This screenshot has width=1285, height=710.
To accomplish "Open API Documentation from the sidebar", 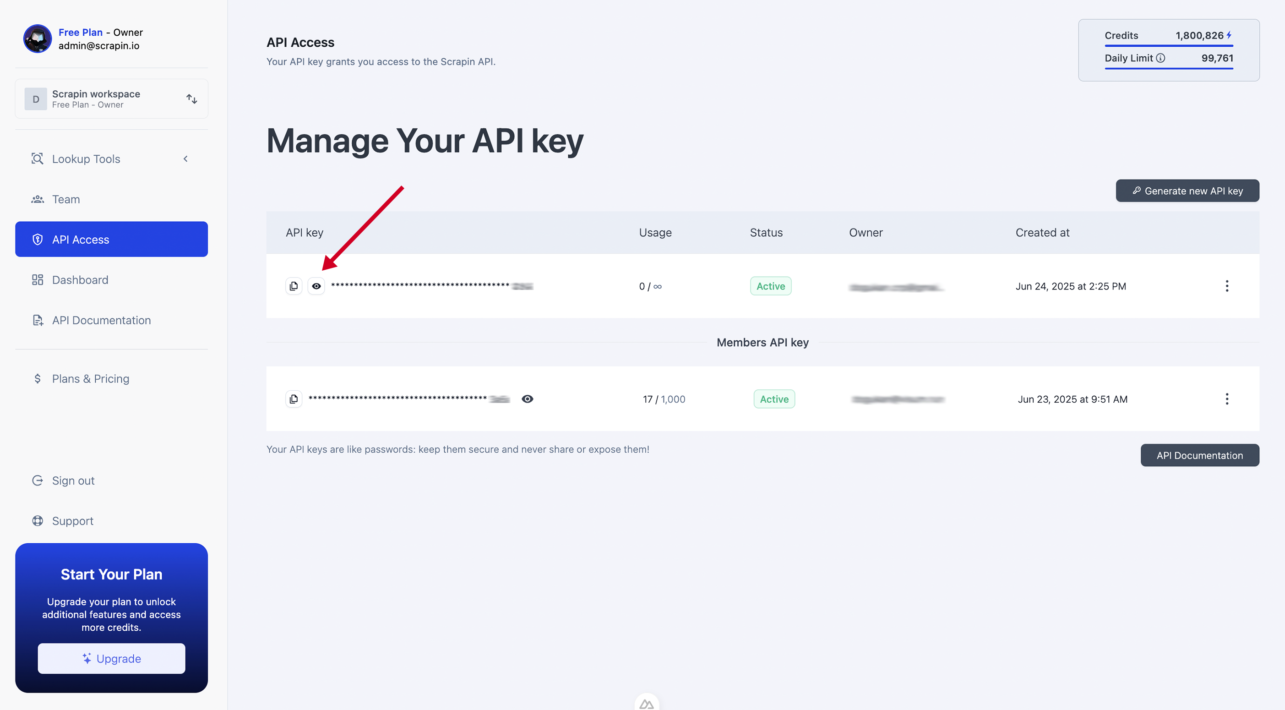I will pos(111,320).
